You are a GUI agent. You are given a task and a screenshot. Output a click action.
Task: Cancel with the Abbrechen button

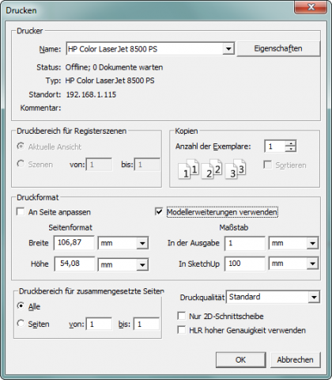(x=295, y=359)
